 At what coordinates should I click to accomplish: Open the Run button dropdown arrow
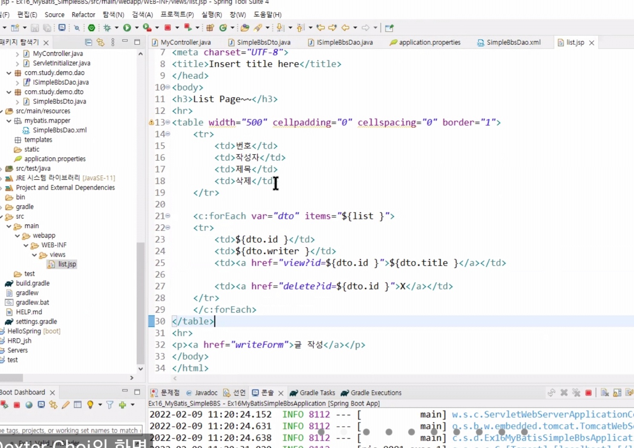click(137, 28)
